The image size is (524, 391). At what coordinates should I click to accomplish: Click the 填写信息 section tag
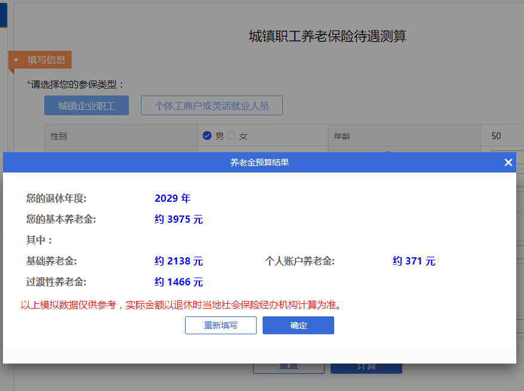[43, 60]
